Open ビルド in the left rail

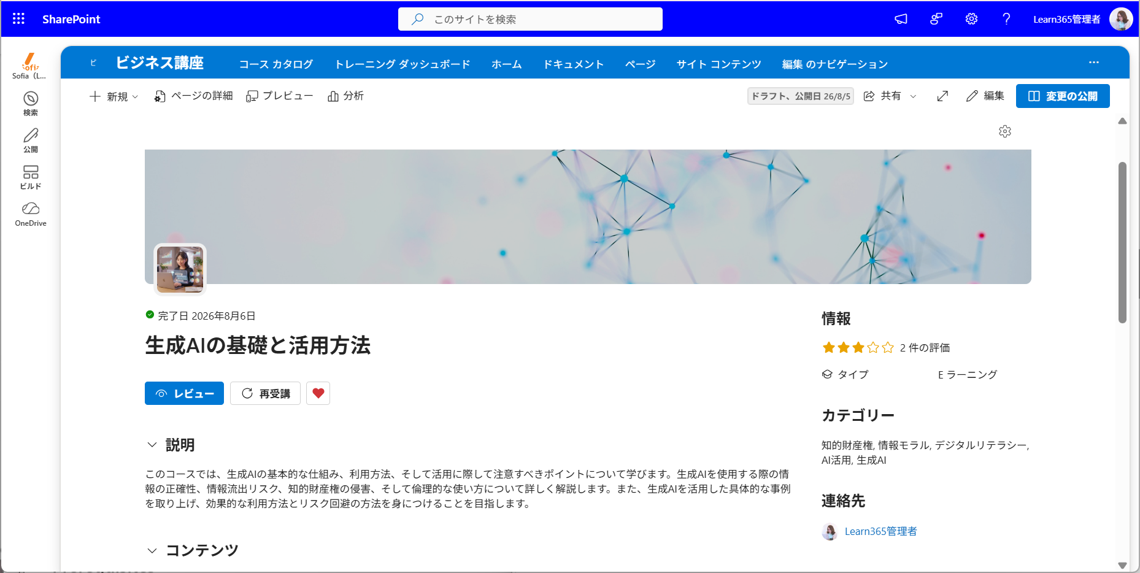click(x=31, y=177)
